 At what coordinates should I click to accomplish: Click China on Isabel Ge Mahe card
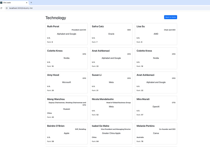[x=94, y=137]
